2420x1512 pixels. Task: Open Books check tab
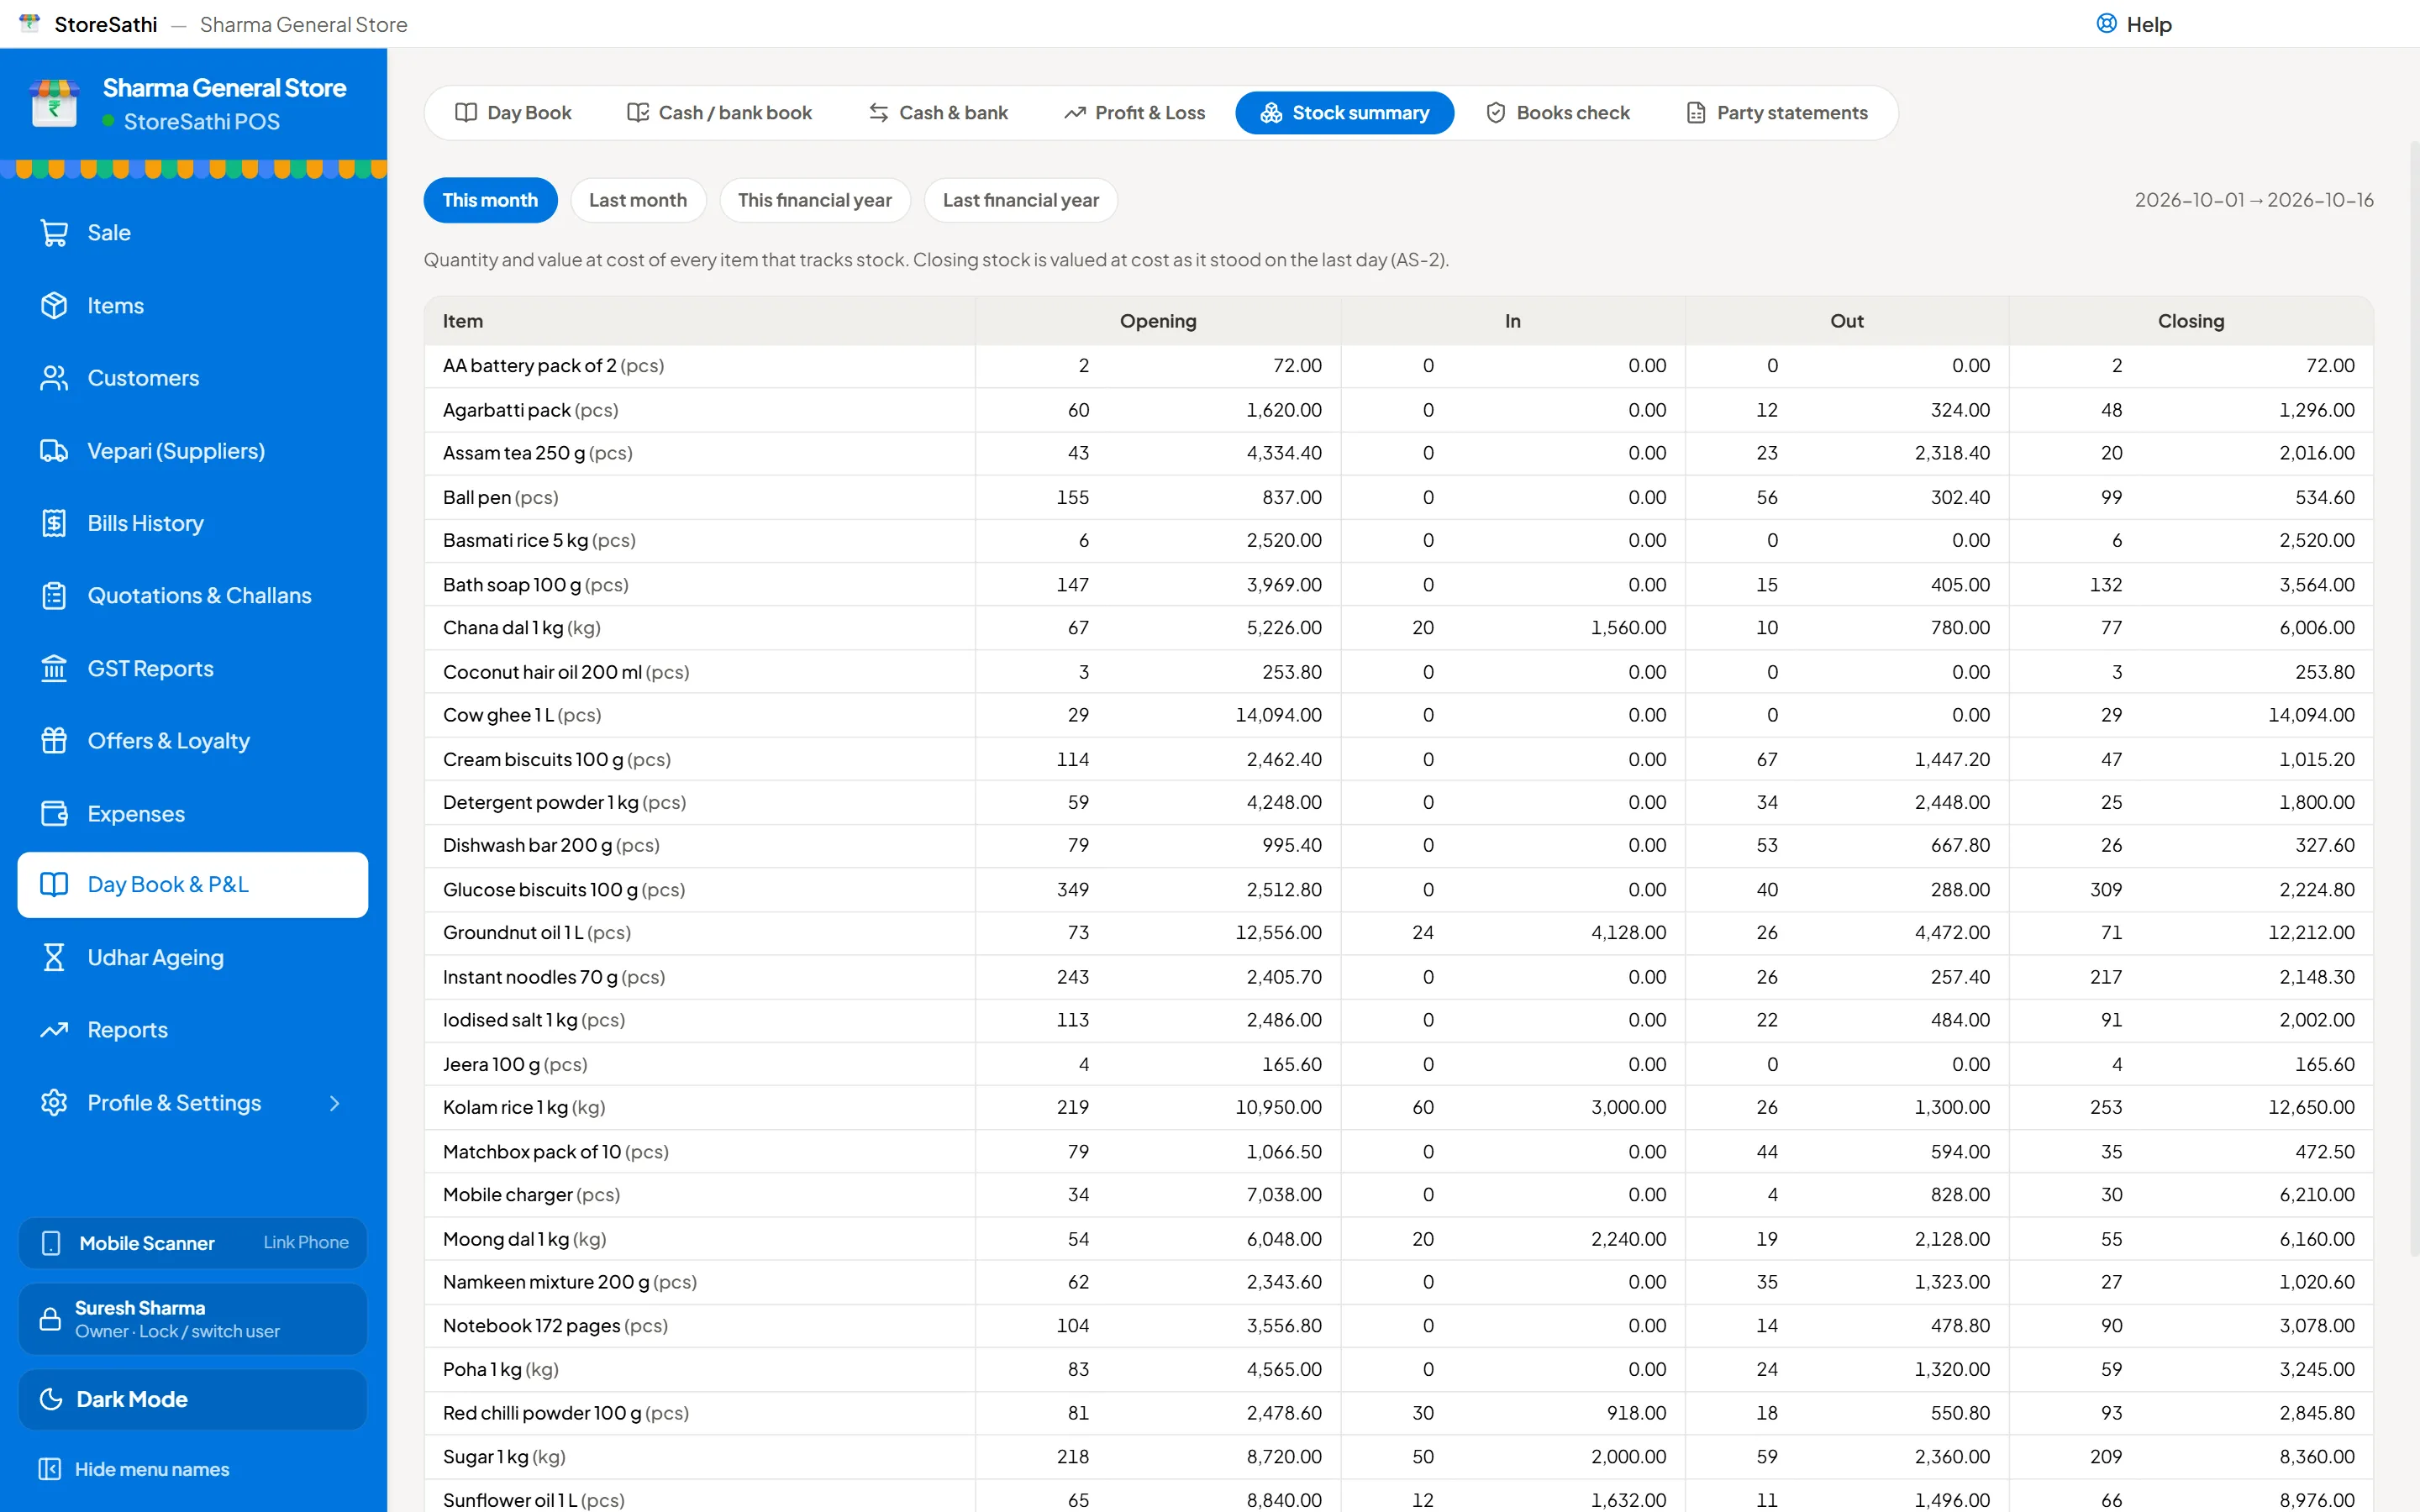pyautogui.click(x=1558, y=113)
